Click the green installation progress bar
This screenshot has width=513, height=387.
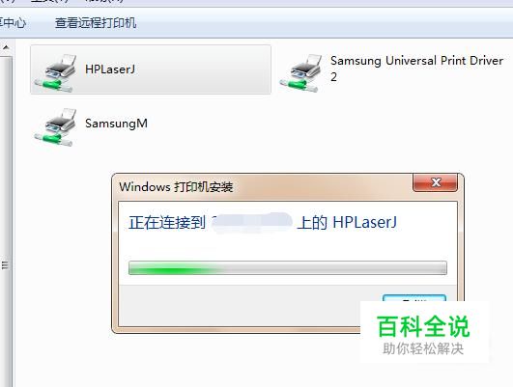coord(288,268)
